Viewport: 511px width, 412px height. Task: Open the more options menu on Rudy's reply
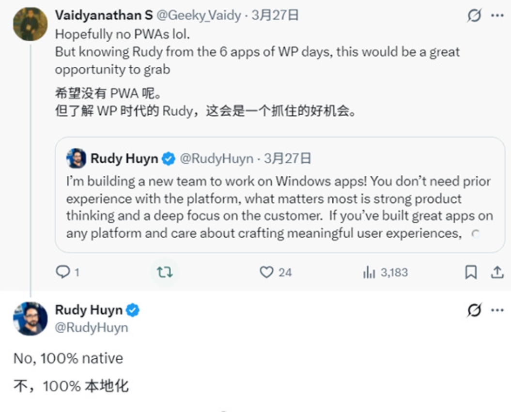(497, 310)
